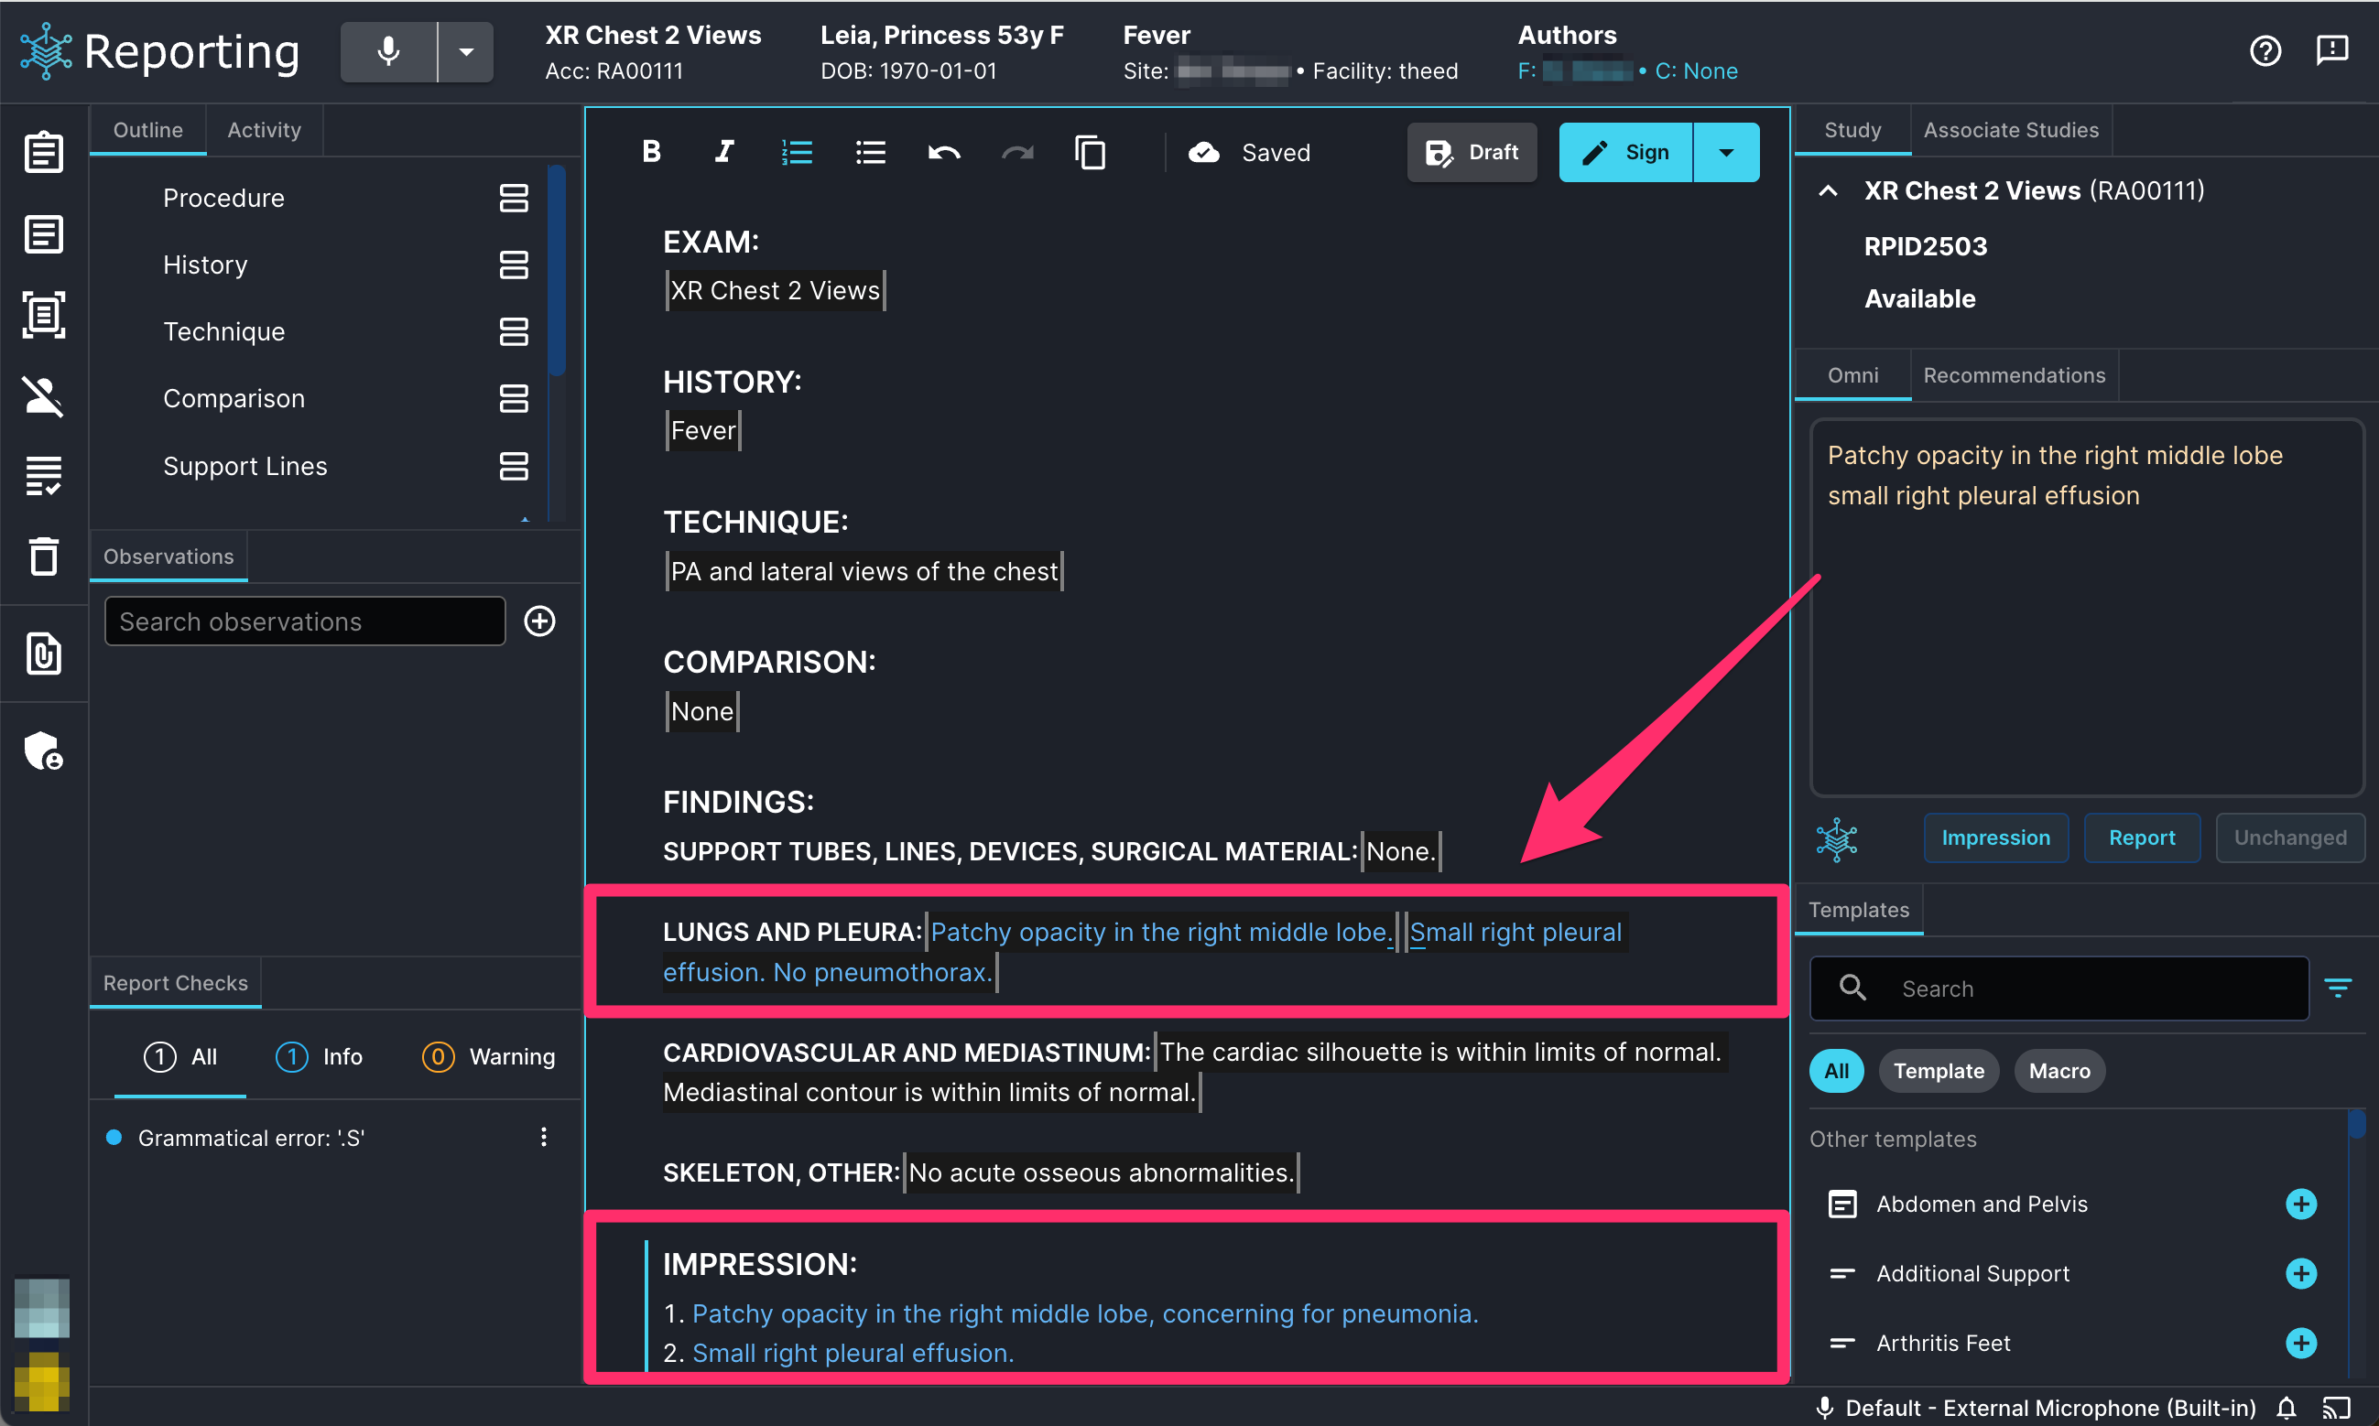The width and height of the screenshot is (2379, 1426).
Task: Click the trash icon in left sidebar
Action: 43,556
